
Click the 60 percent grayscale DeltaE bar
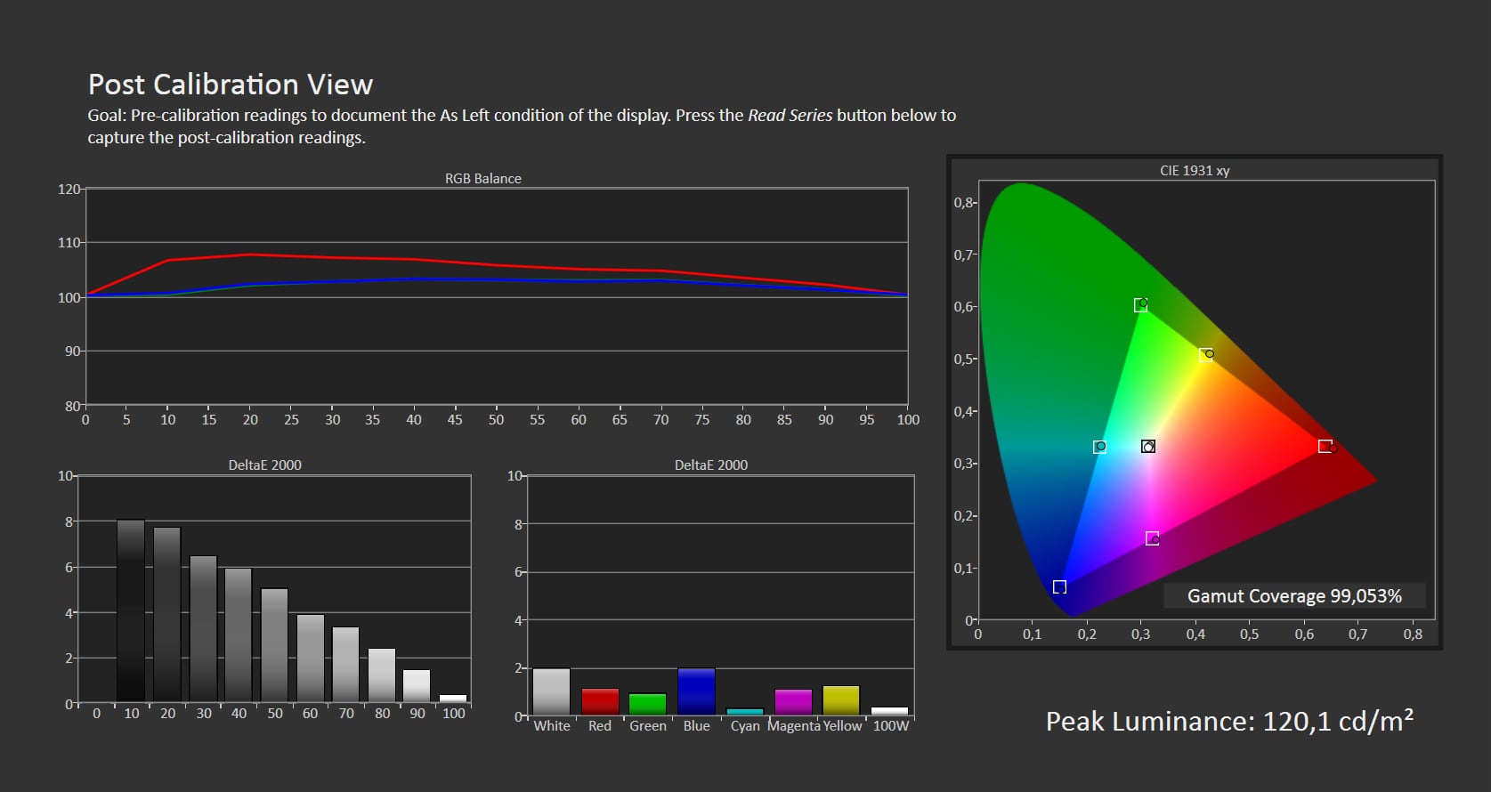[x=311, y=659]
